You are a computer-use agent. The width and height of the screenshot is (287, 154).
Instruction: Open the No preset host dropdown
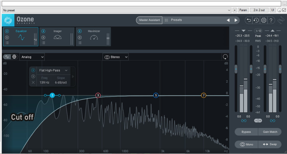click(117, 10)
